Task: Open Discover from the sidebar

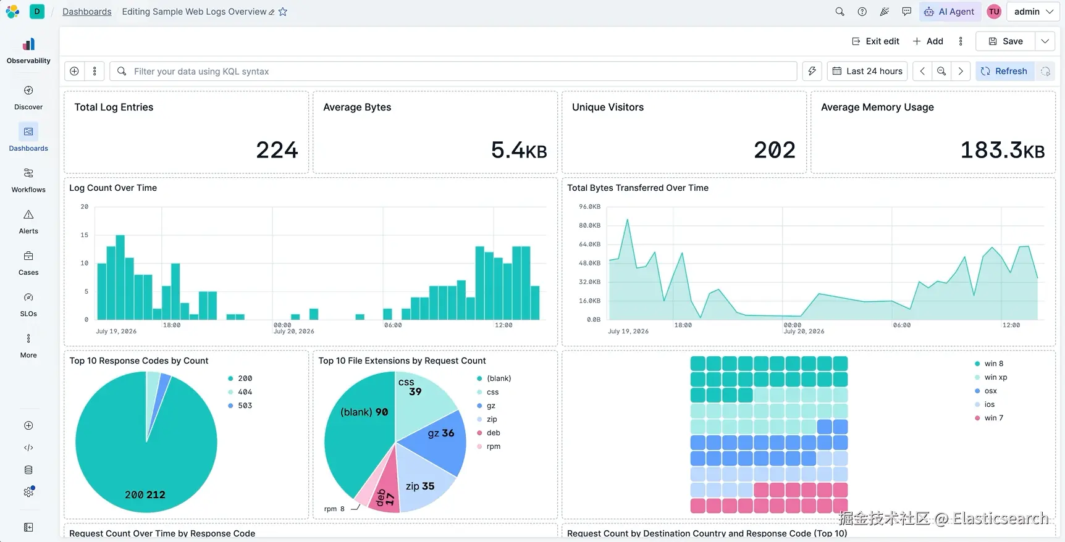Action: pos(28,98)
